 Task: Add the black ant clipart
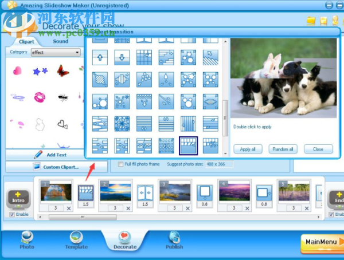63,97
